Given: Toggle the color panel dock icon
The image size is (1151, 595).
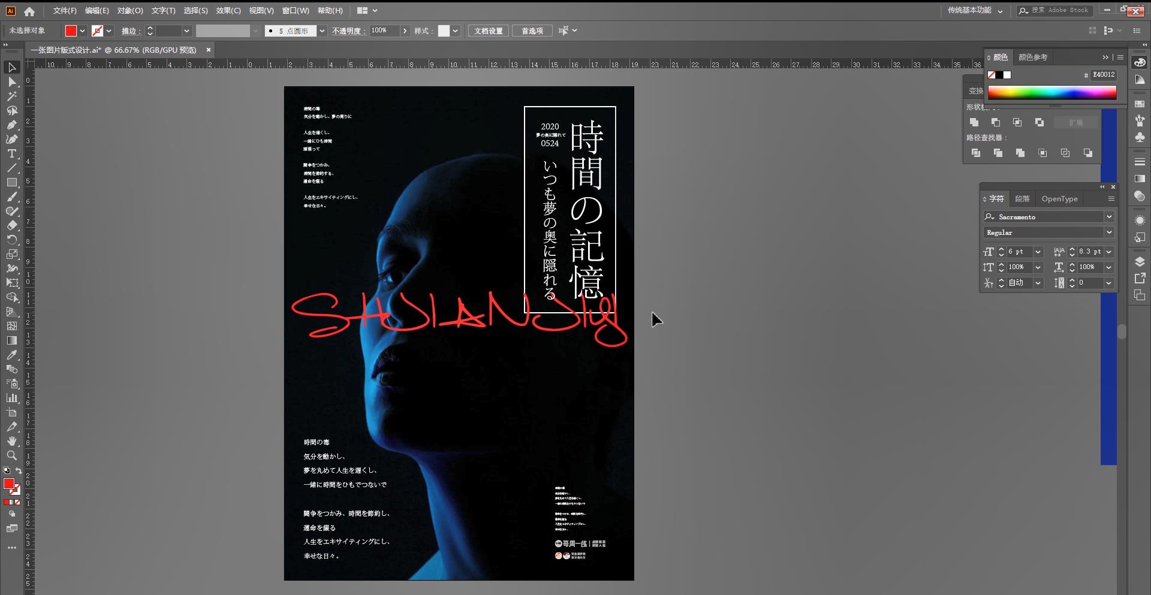Looking at the screenshot, I should pyautogui.click(x=1140, y=62).
